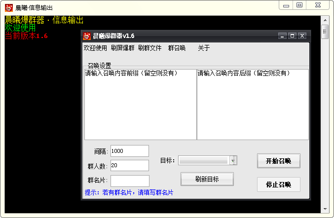
Task: Select the 群召唤 menu tab
Action: pyautogui.click(x=177, y=48)
